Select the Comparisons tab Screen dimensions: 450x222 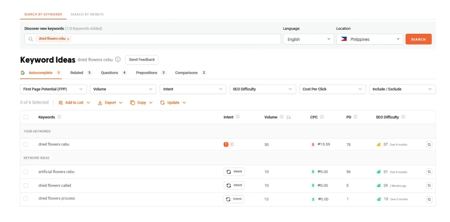191,73
